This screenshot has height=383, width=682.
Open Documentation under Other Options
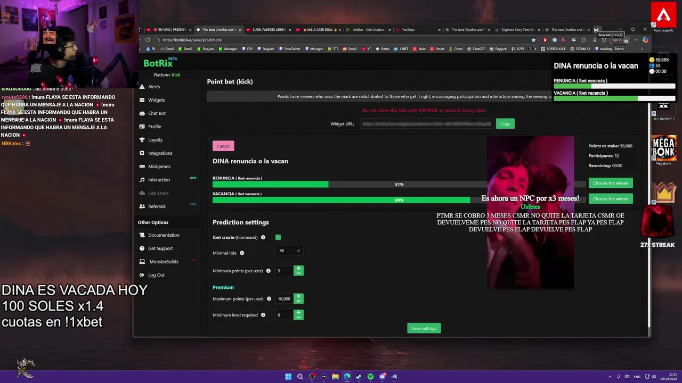[x=159, y=235]
